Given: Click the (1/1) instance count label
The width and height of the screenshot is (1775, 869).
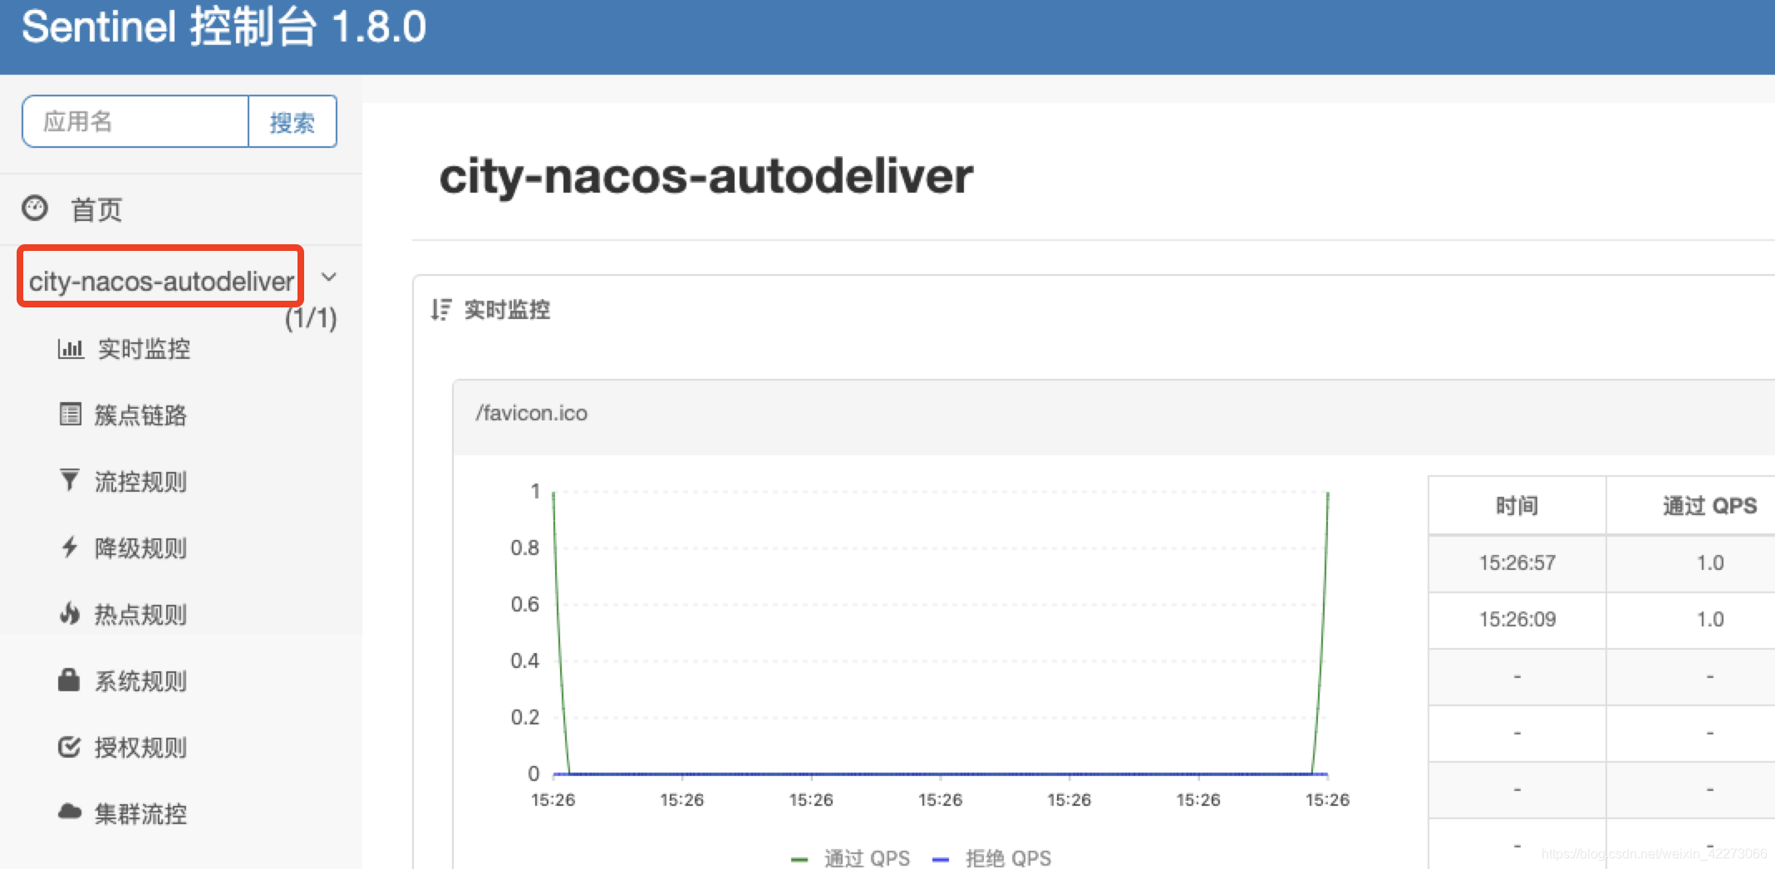Looking at the screenshot, I should tap(311, 317).
